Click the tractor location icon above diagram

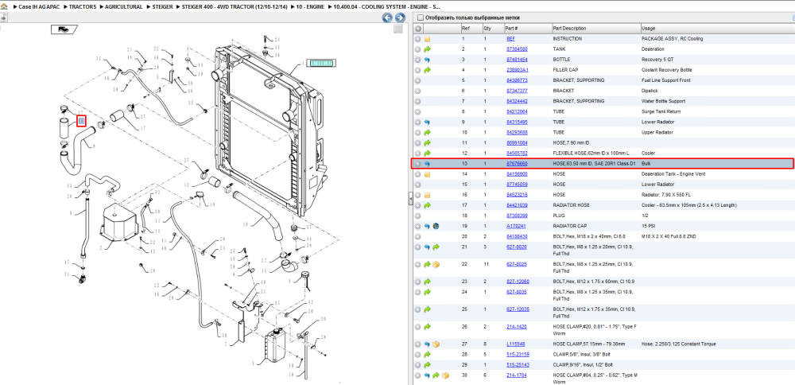[64, 29]
